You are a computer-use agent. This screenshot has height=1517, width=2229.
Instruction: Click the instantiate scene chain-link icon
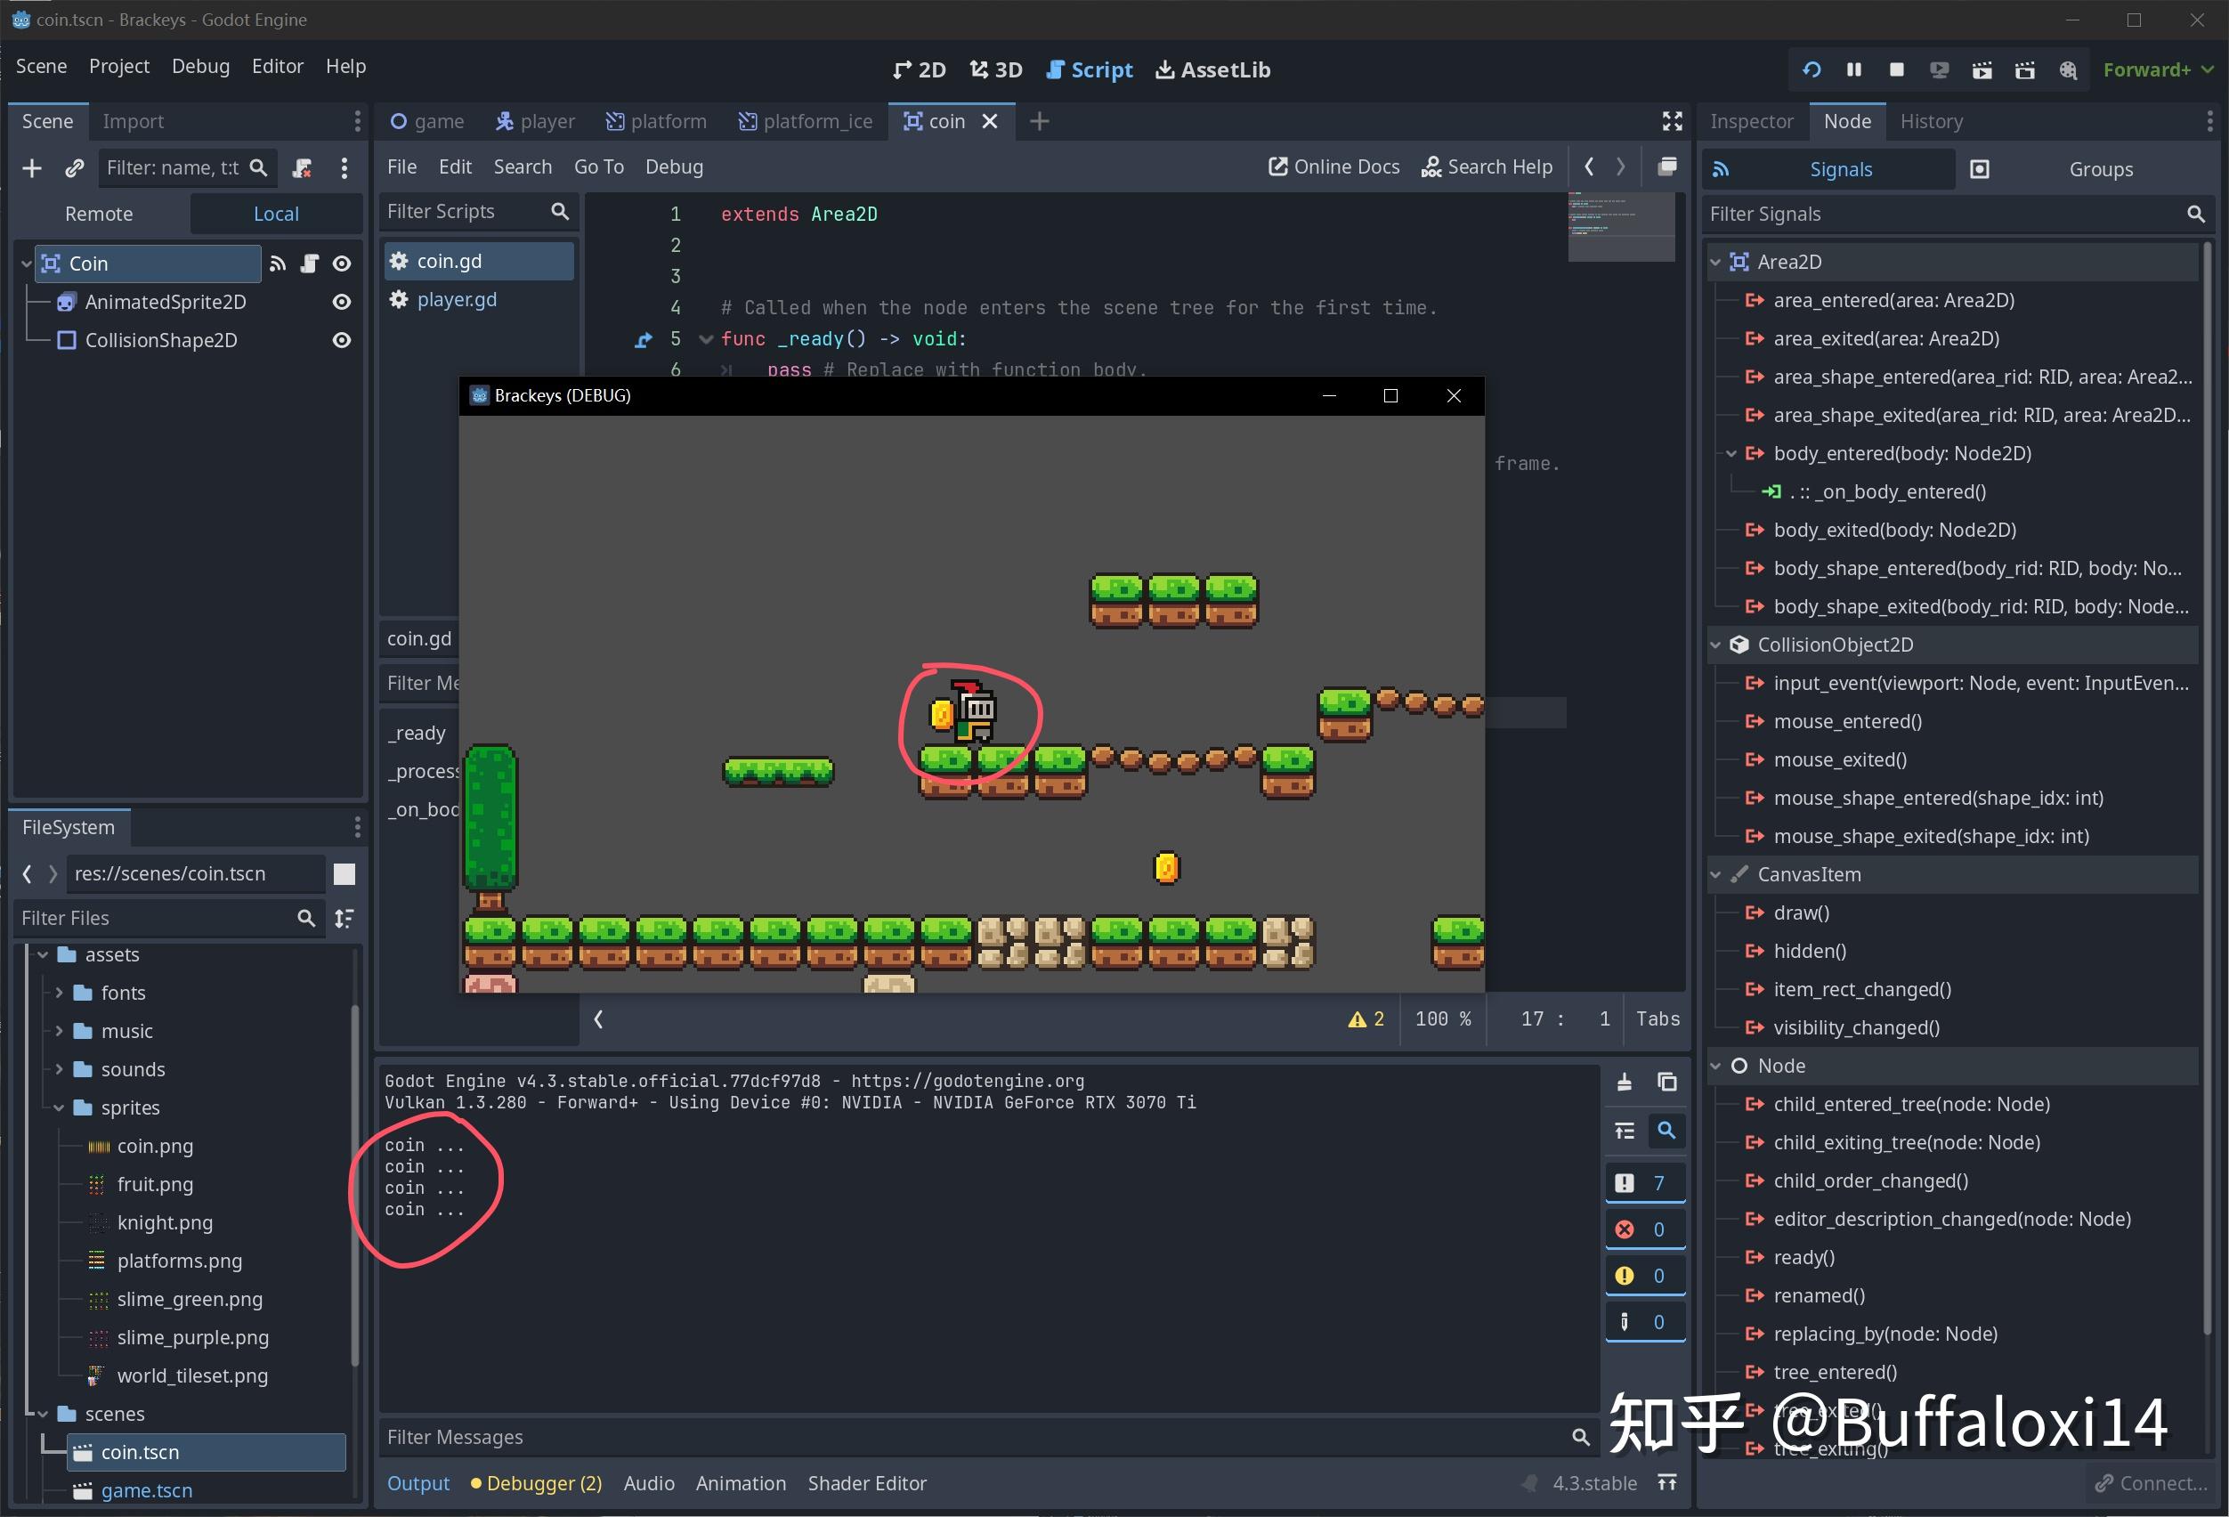(75, 169)
